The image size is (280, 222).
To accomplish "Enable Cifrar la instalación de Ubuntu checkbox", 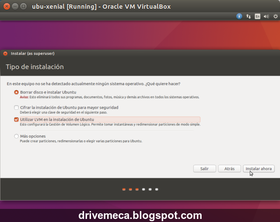I will point(16,108).
